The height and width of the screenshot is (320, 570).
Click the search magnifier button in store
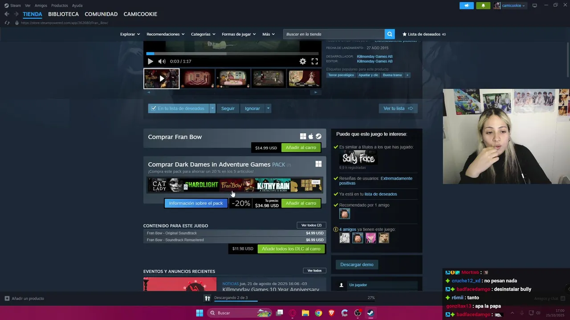click(x=390, y=34)
